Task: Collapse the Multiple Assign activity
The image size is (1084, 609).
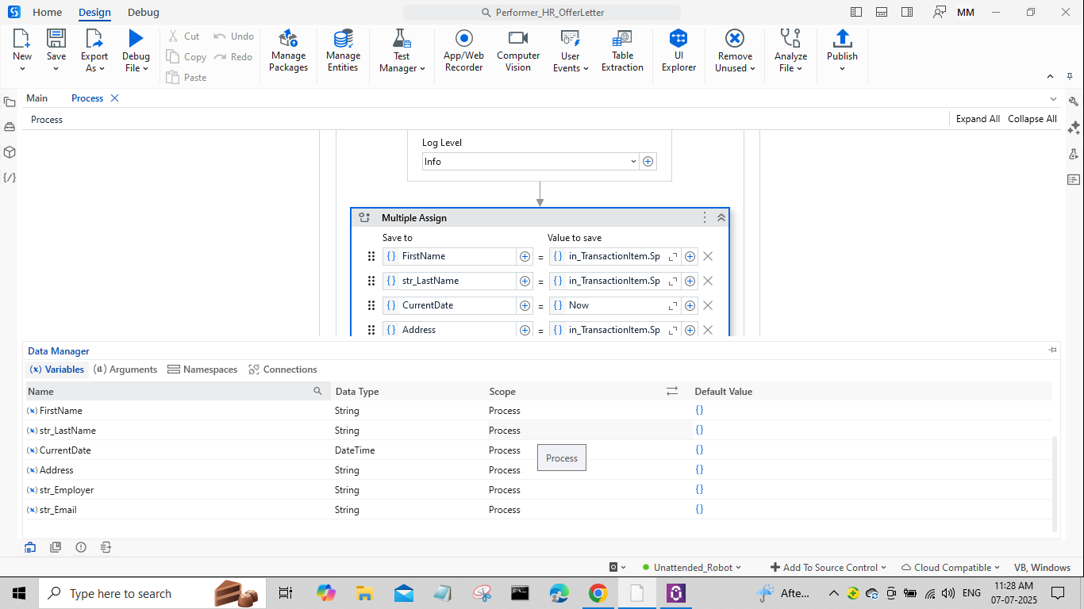Action: pyautogui.click(x=721, y=217)
